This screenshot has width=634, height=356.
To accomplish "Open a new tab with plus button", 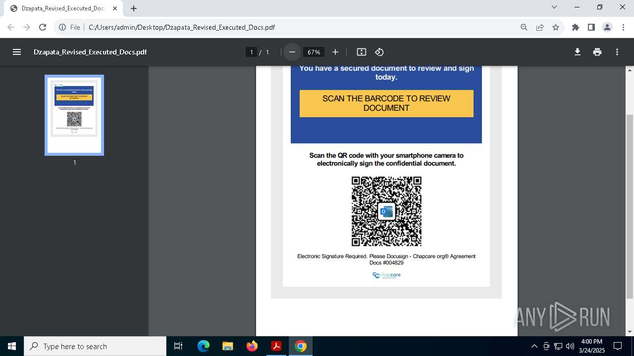I will tap(134, 8).
